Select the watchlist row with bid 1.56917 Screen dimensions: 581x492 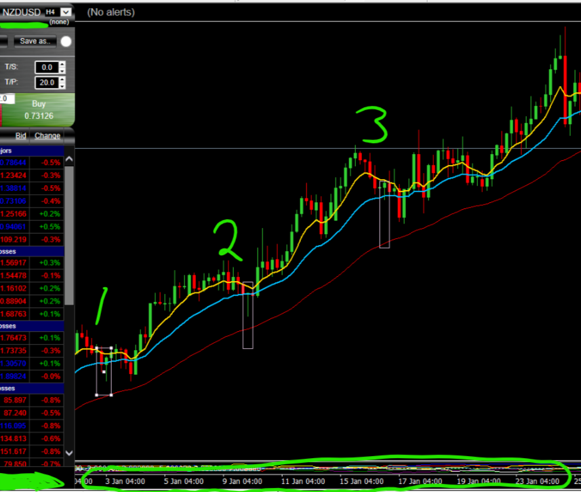[x=33, y=263]
